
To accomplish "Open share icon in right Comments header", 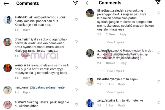I will click(x=158, y=2).
